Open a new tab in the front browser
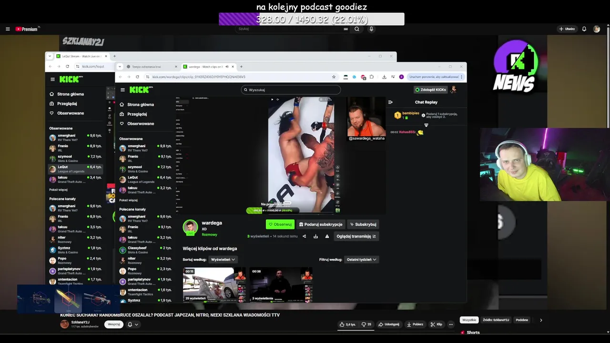610x343 pixels. [241, 67]
